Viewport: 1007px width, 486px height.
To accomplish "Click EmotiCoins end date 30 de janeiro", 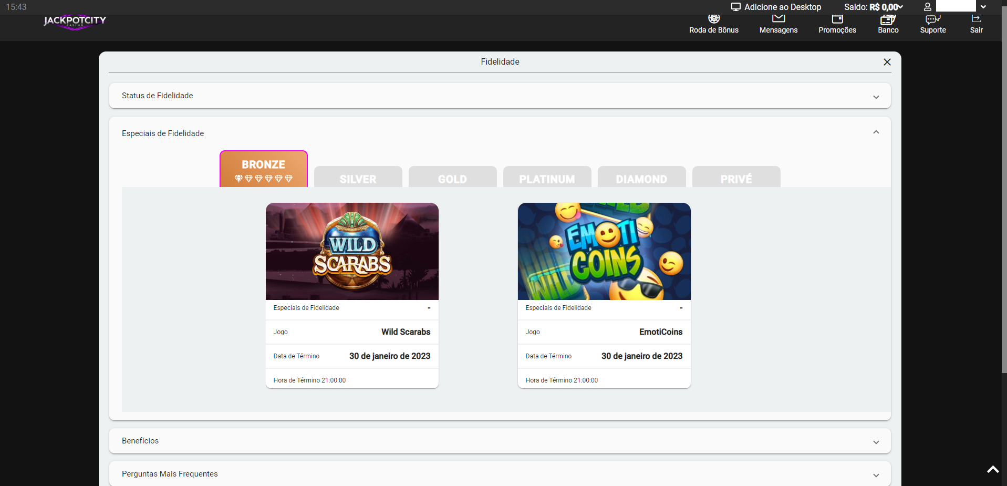I will [642, 356].
